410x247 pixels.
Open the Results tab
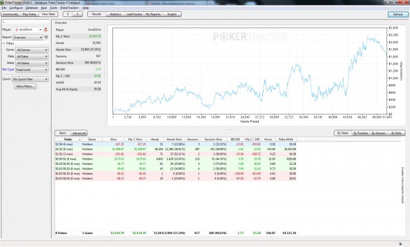tap(97, 14)
